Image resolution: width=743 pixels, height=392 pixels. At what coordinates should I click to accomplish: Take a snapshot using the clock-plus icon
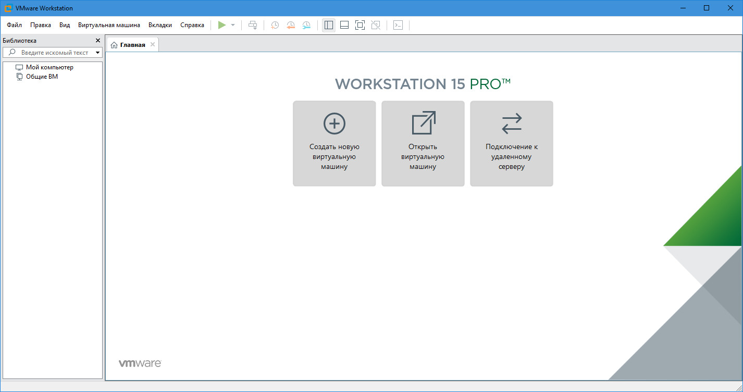(275, 25)
